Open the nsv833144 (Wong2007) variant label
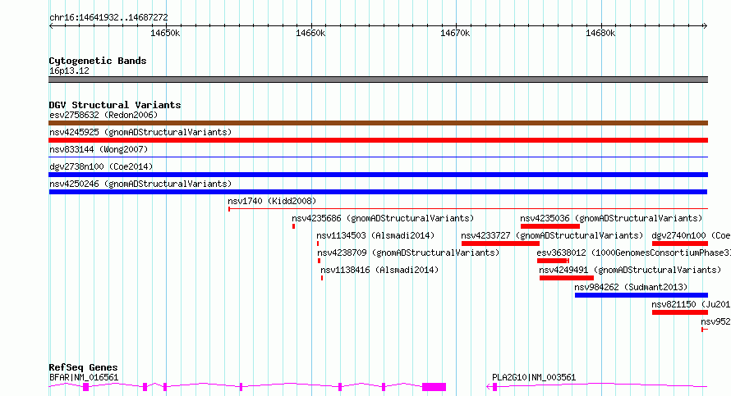 click(99, 149)
